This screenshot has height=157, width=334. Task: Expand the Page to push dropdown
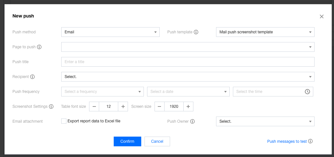tap(188, 47)
